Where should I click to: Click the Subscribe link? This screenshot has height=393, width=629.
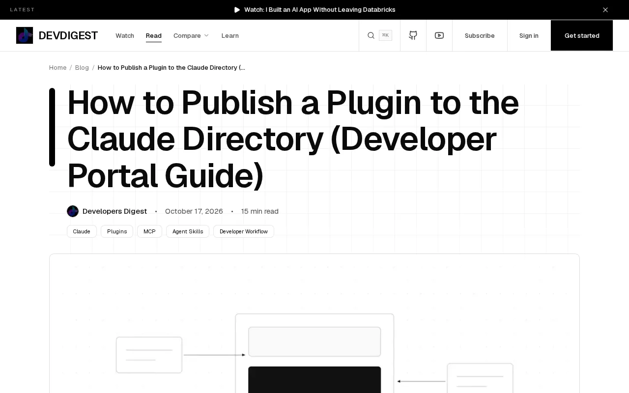click(480, 35)
